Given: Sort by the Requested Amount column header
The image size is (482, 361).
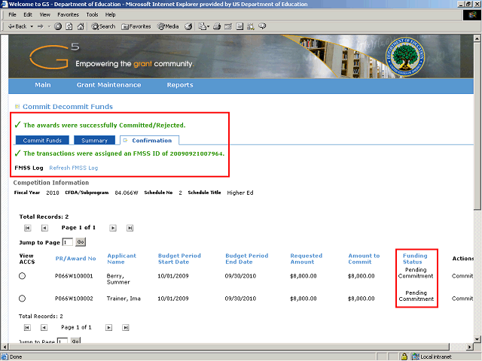Looking at the screenshot, I should point(307,259).
